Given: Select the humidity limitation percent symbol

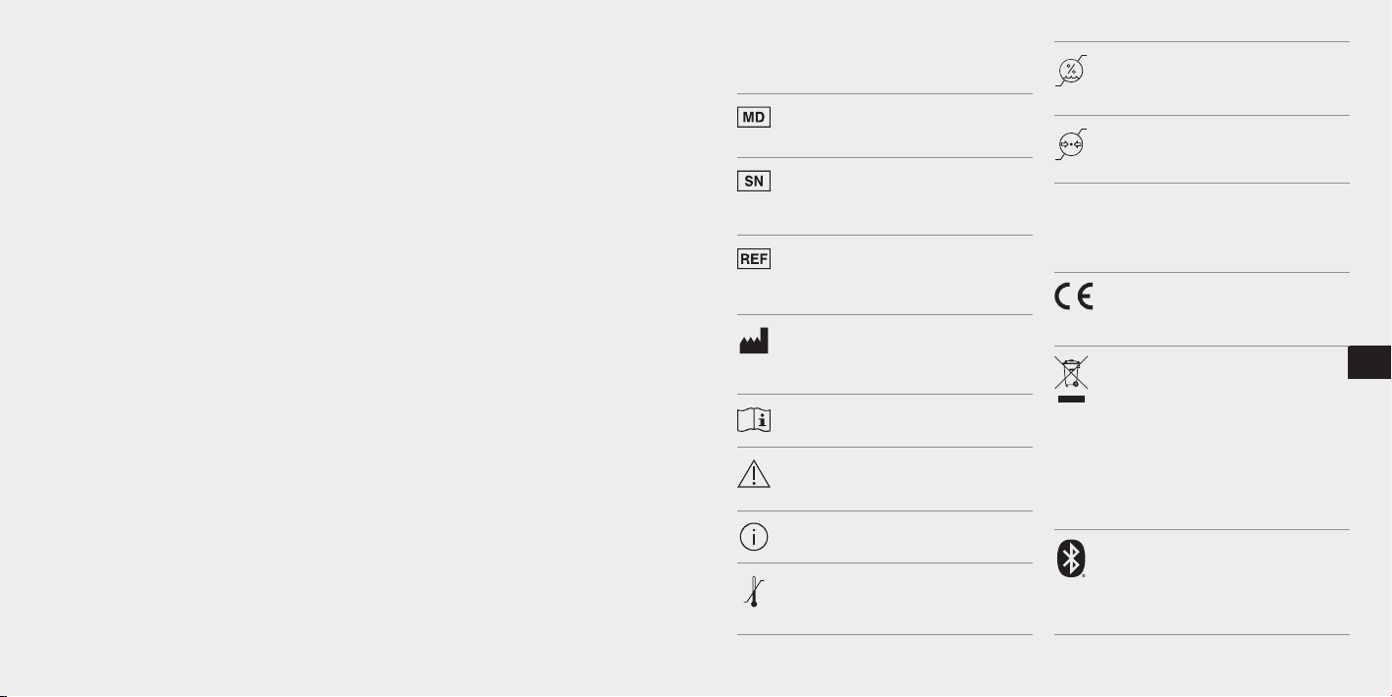Looking at the screenshot, I should [1072, 70].
